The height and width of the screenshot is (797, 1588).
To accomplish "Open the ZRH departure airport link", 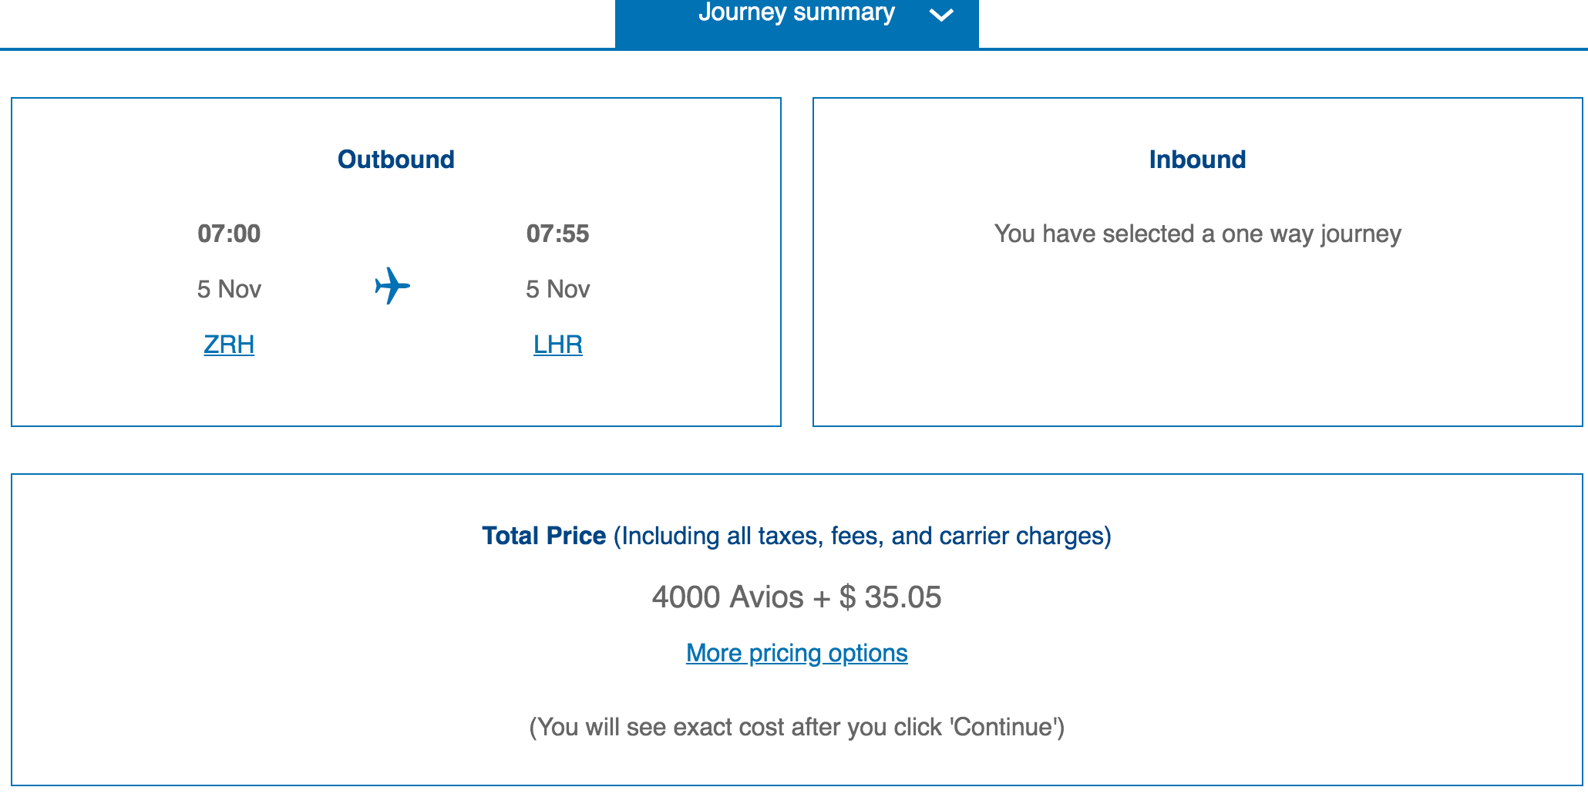I will click(229, 344).
